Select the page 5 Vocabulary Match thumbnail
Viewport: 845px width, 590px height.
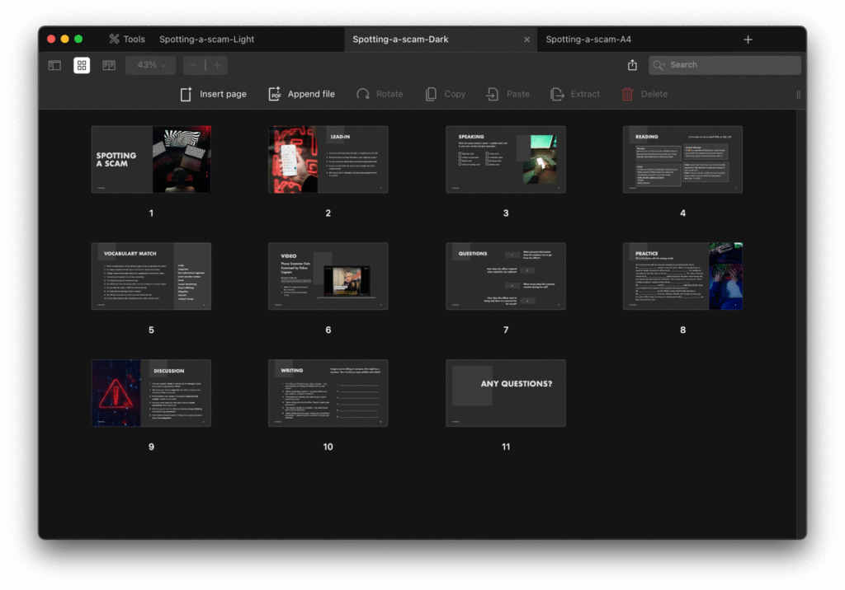(x=151, y=276)
